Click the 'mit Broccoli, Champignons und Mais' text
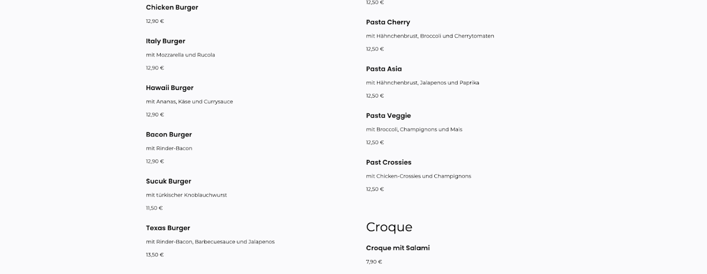Viewport: 707px width, 274px height. [414, 129]
